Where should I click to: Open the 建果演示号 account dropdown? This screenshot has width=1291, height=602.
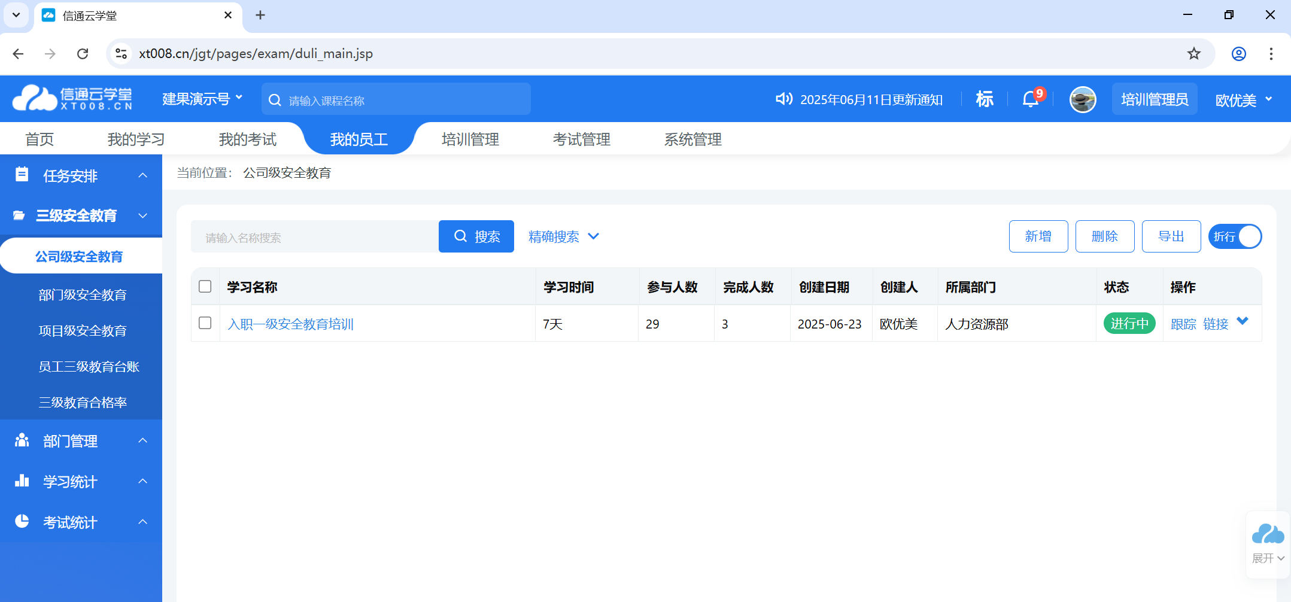coord(202,99)
